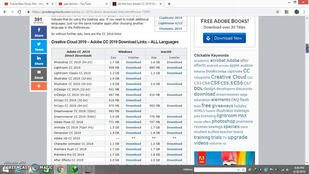Open the Captivate 2019 link
Viewport: 309px width, 174px height.
click(x=170, y=18)
